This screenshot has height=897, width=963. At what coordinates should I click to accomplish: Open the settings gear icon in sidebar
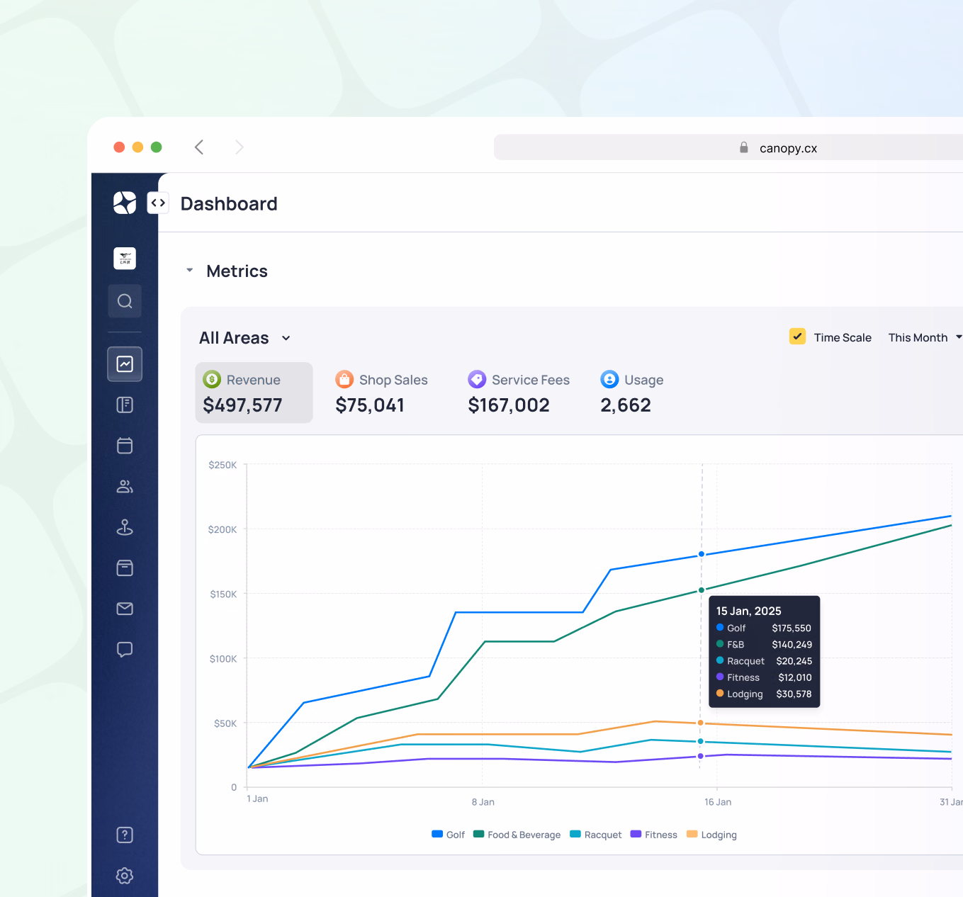tap(125, 876)
